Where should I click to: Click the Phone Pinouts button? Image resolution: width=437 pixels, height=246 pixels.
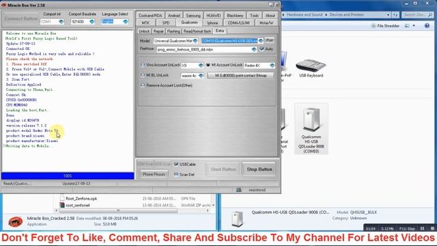[154, 174]
